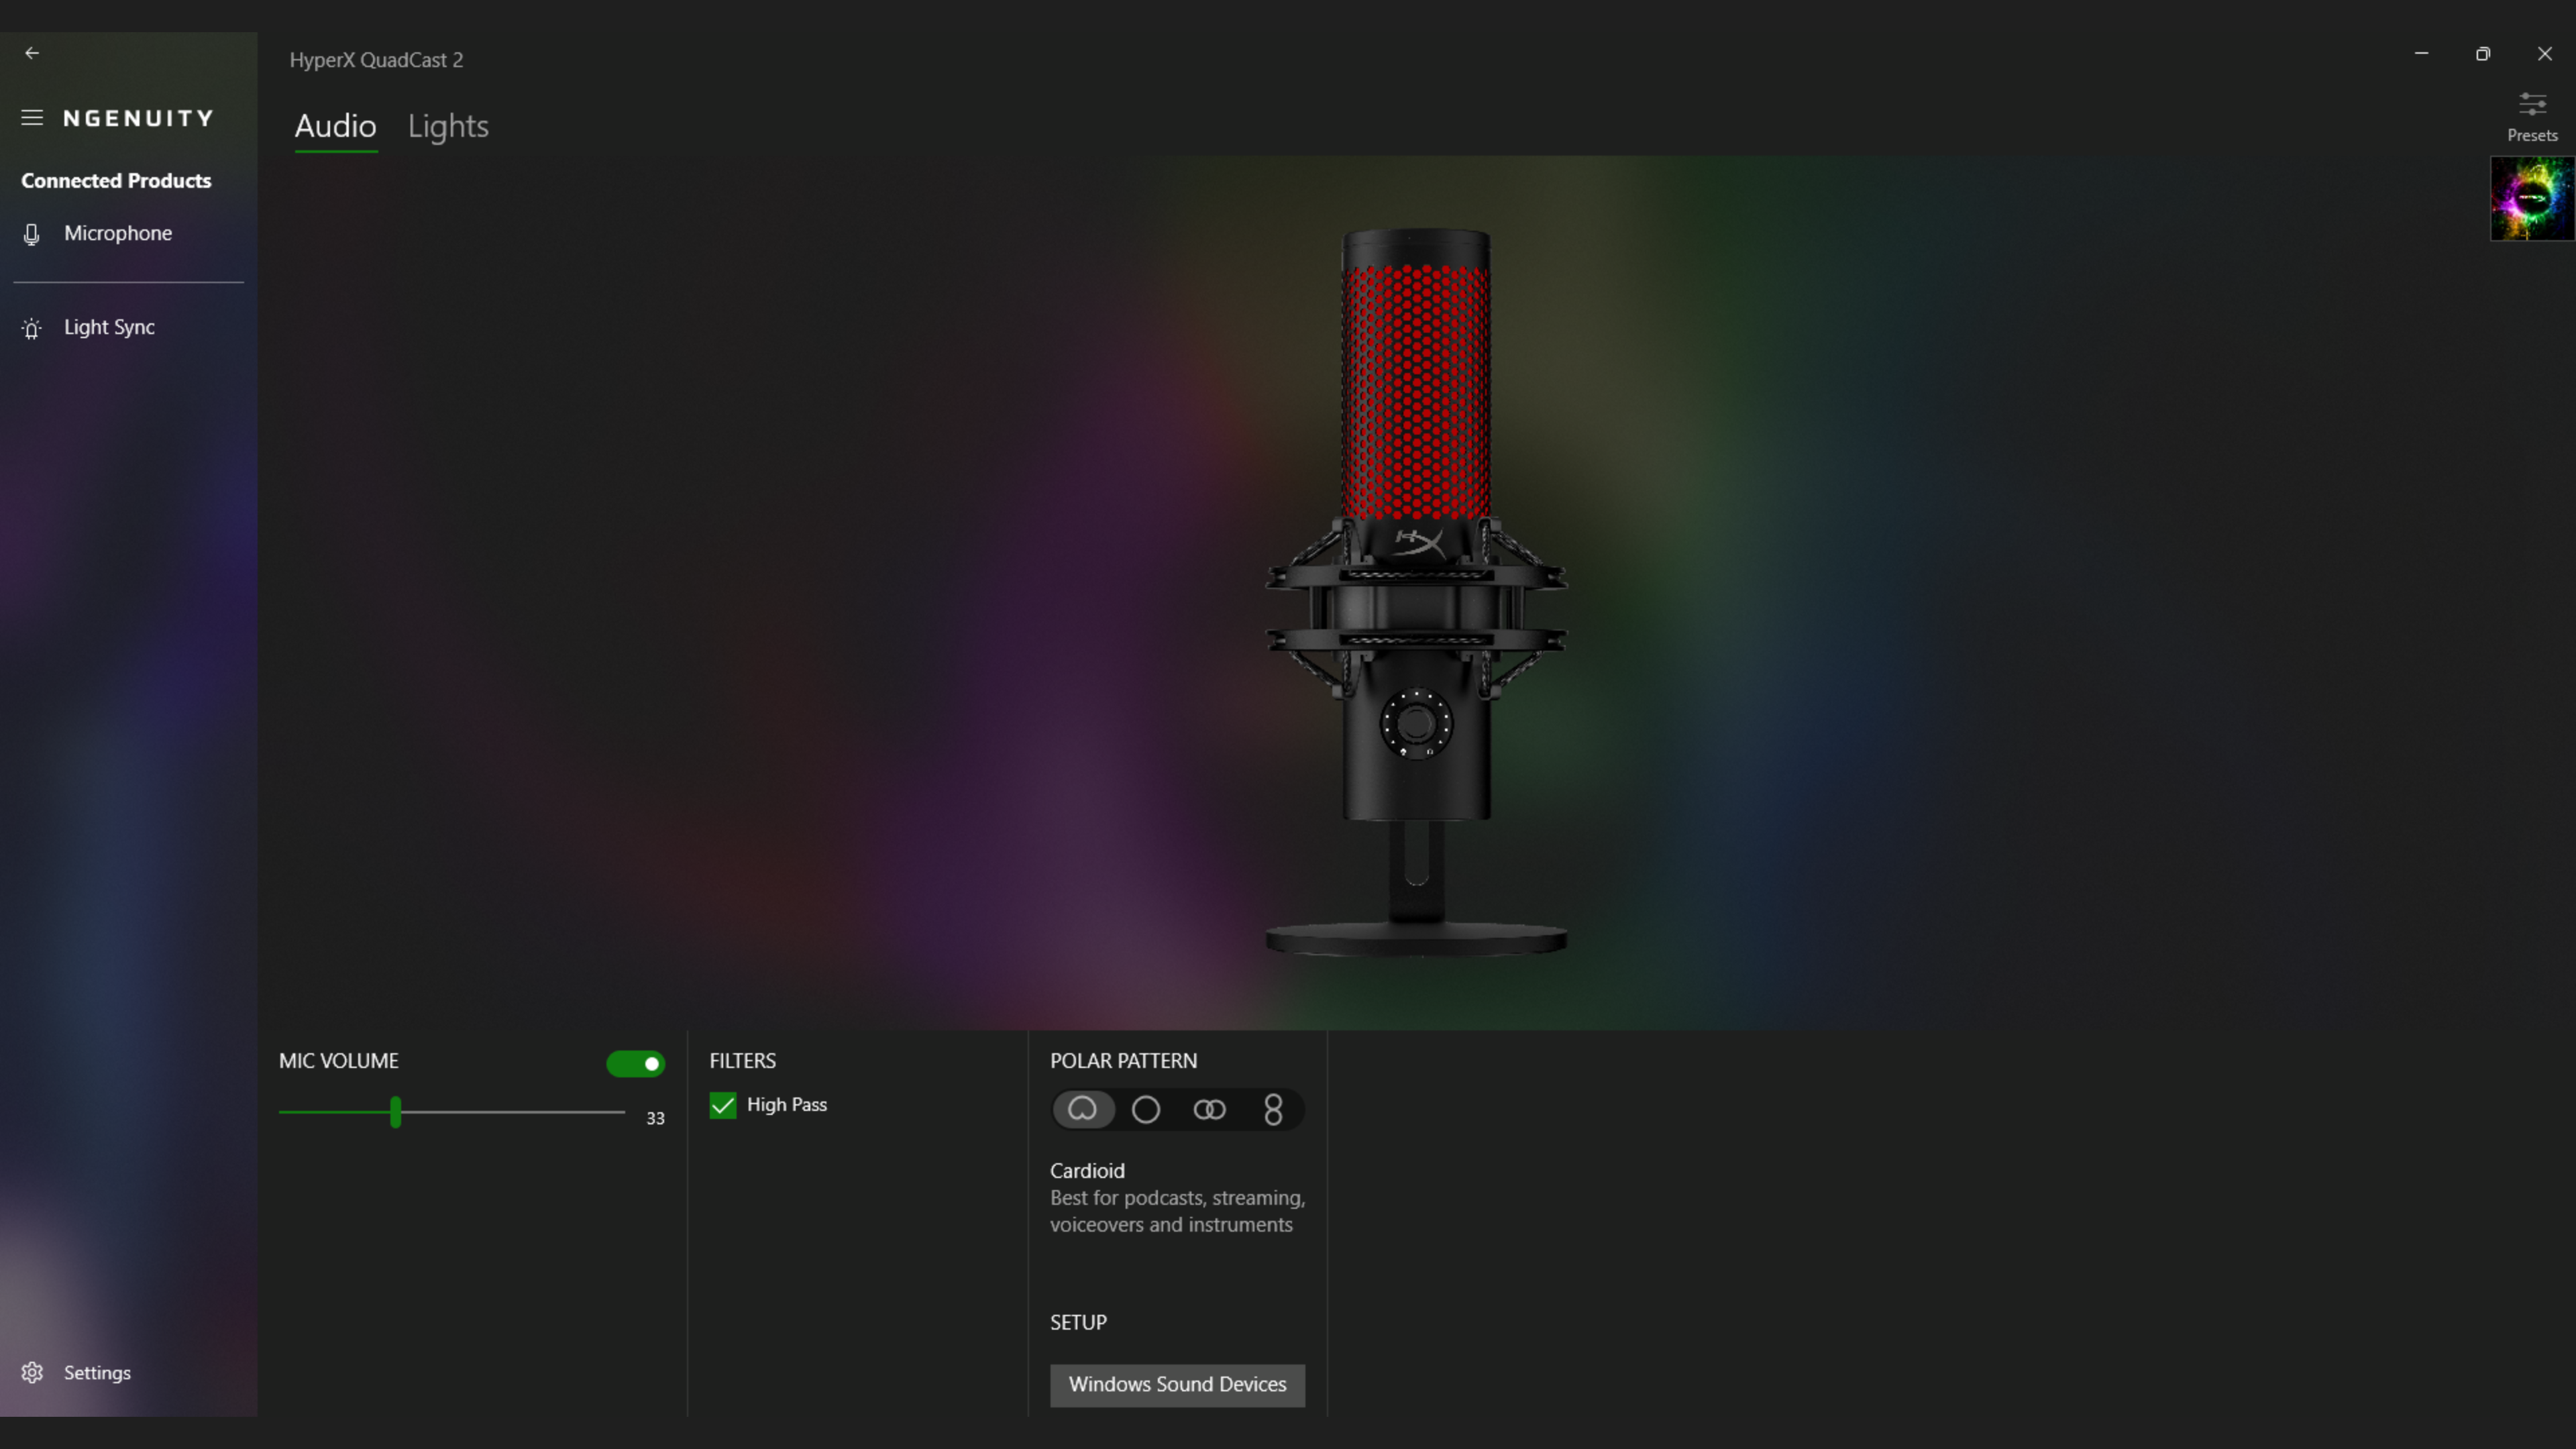Click the Light Sync bulb icon
Image resolution: width=2576 pixels, height=1449 pixels.
pyautogui.click(x=32, y=328)
